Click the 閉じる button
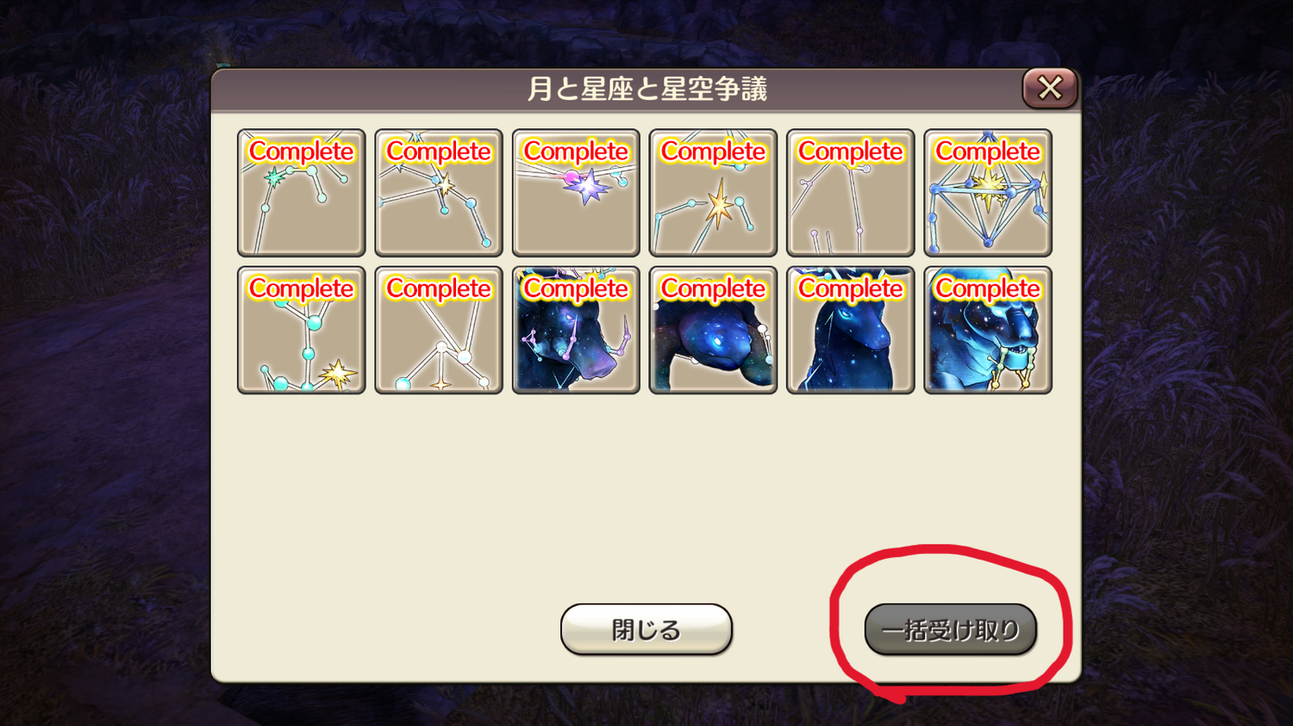The image size is (1293, 726). point(646,630)
